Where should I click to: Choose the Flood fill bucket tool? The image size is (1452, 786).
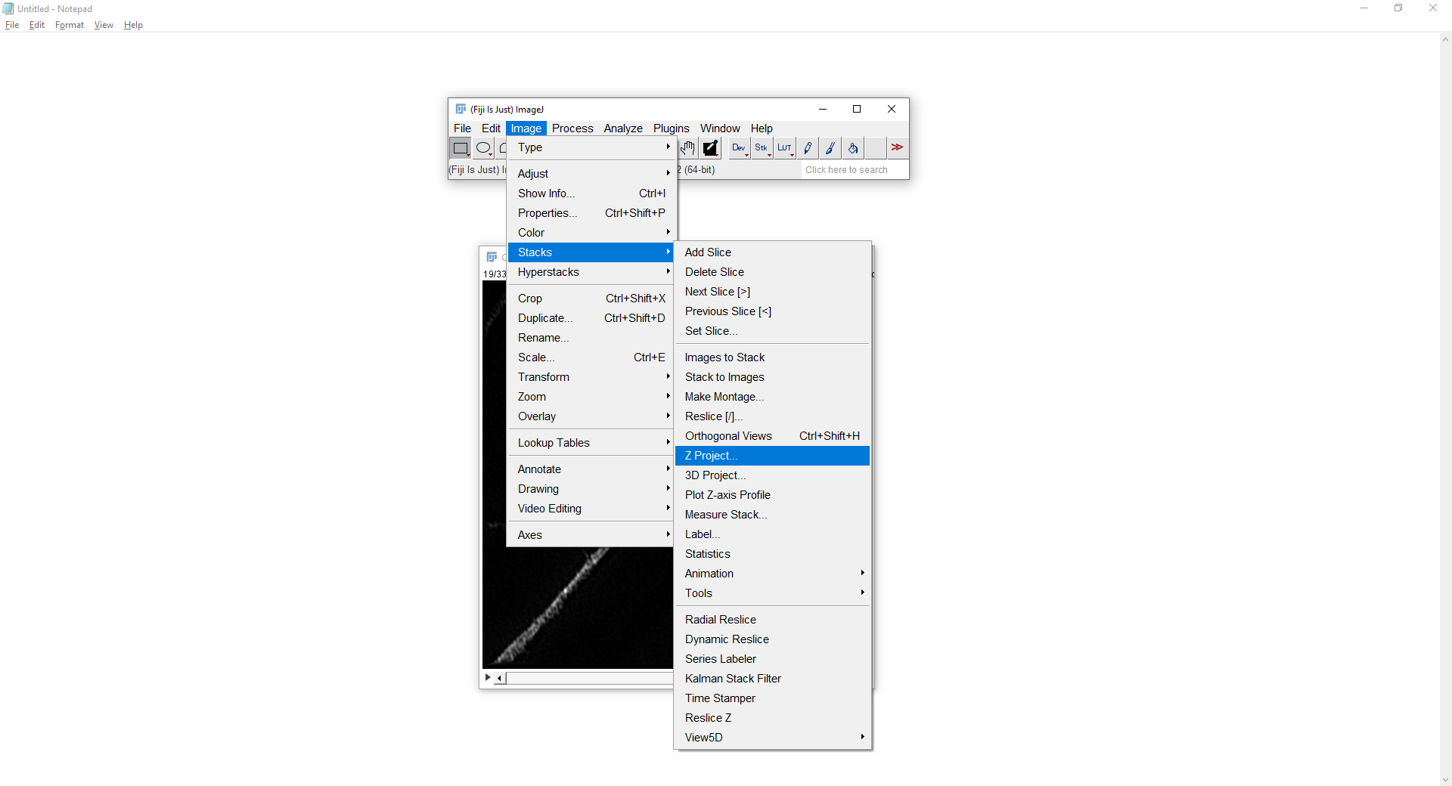(x=853, y=148)
